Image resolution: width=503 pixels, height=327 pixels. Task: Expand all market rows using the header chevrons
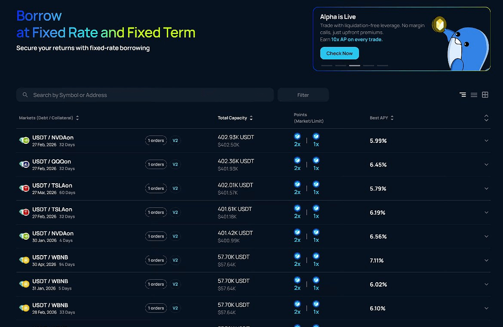(486, 118)
